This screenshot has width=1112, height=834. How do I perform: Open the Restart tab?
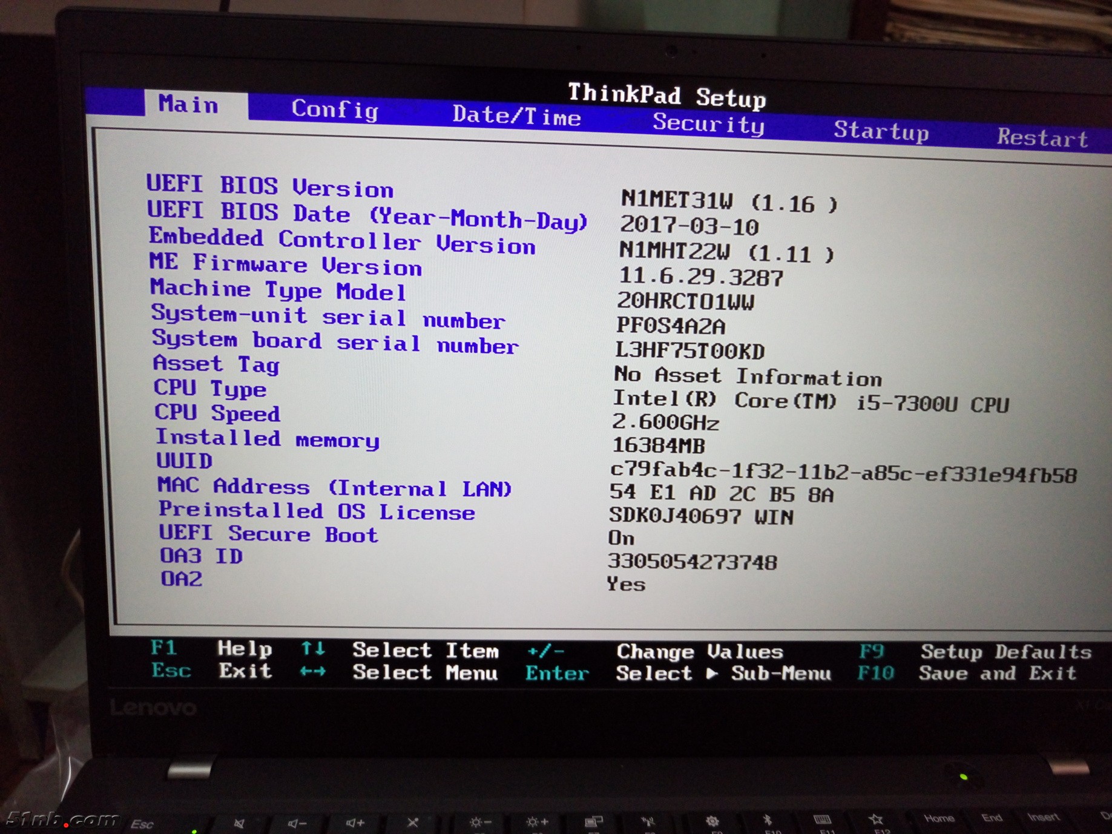pos(1042,138)
